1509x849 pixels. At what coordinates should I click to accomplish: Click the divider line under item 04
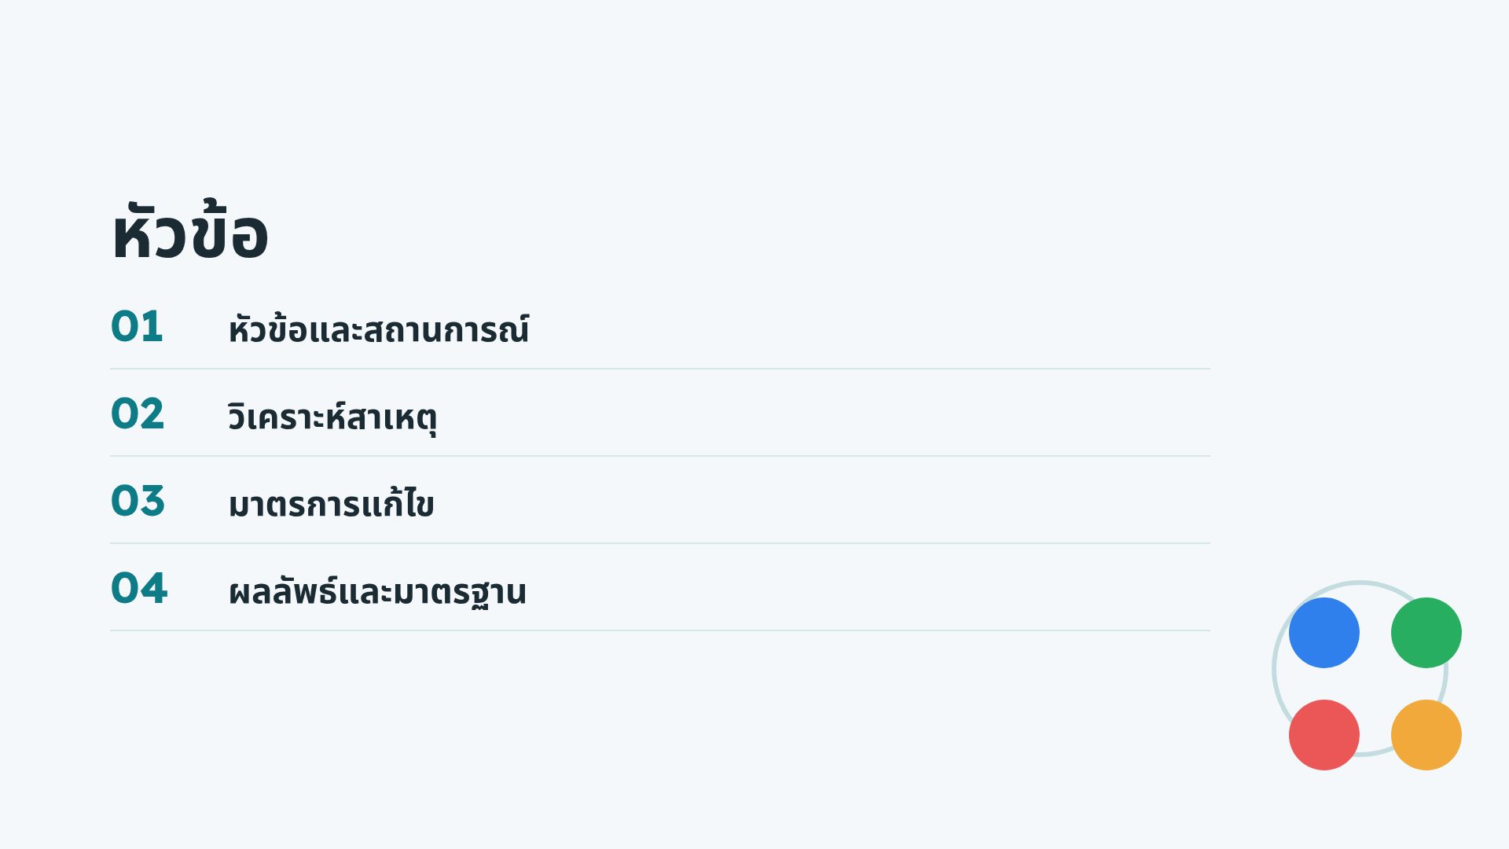[660, 630]
